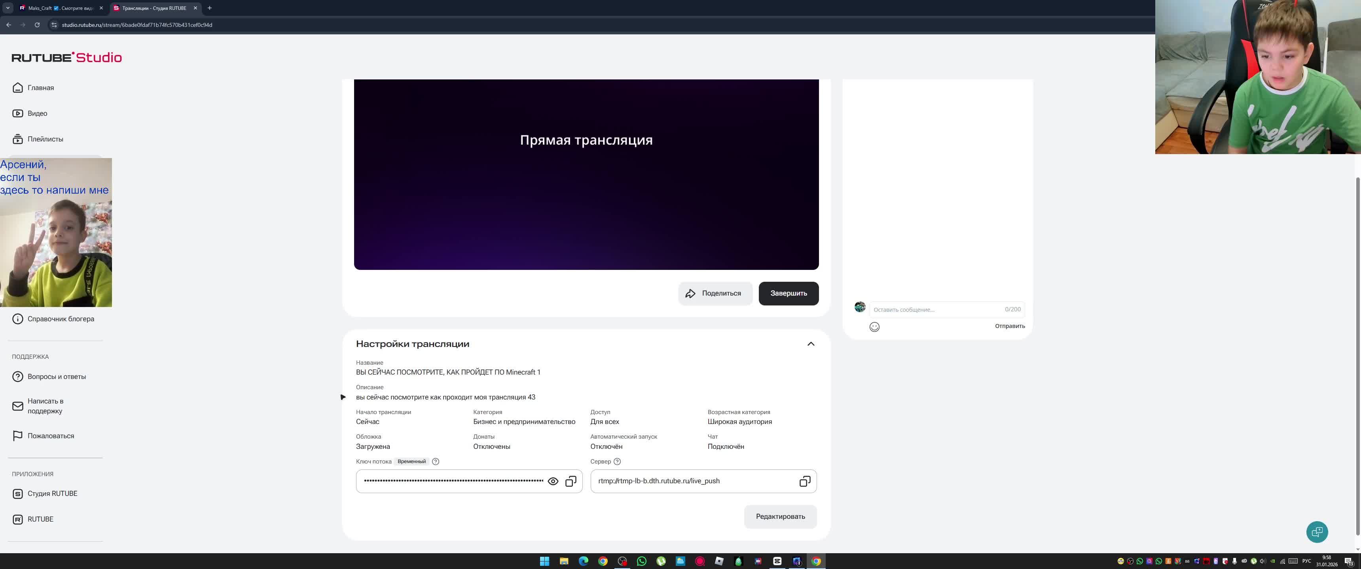Viewport: 1361px width, 569px height.
Task: Reveal the stream key with eye icon
Action: (553, 481)
